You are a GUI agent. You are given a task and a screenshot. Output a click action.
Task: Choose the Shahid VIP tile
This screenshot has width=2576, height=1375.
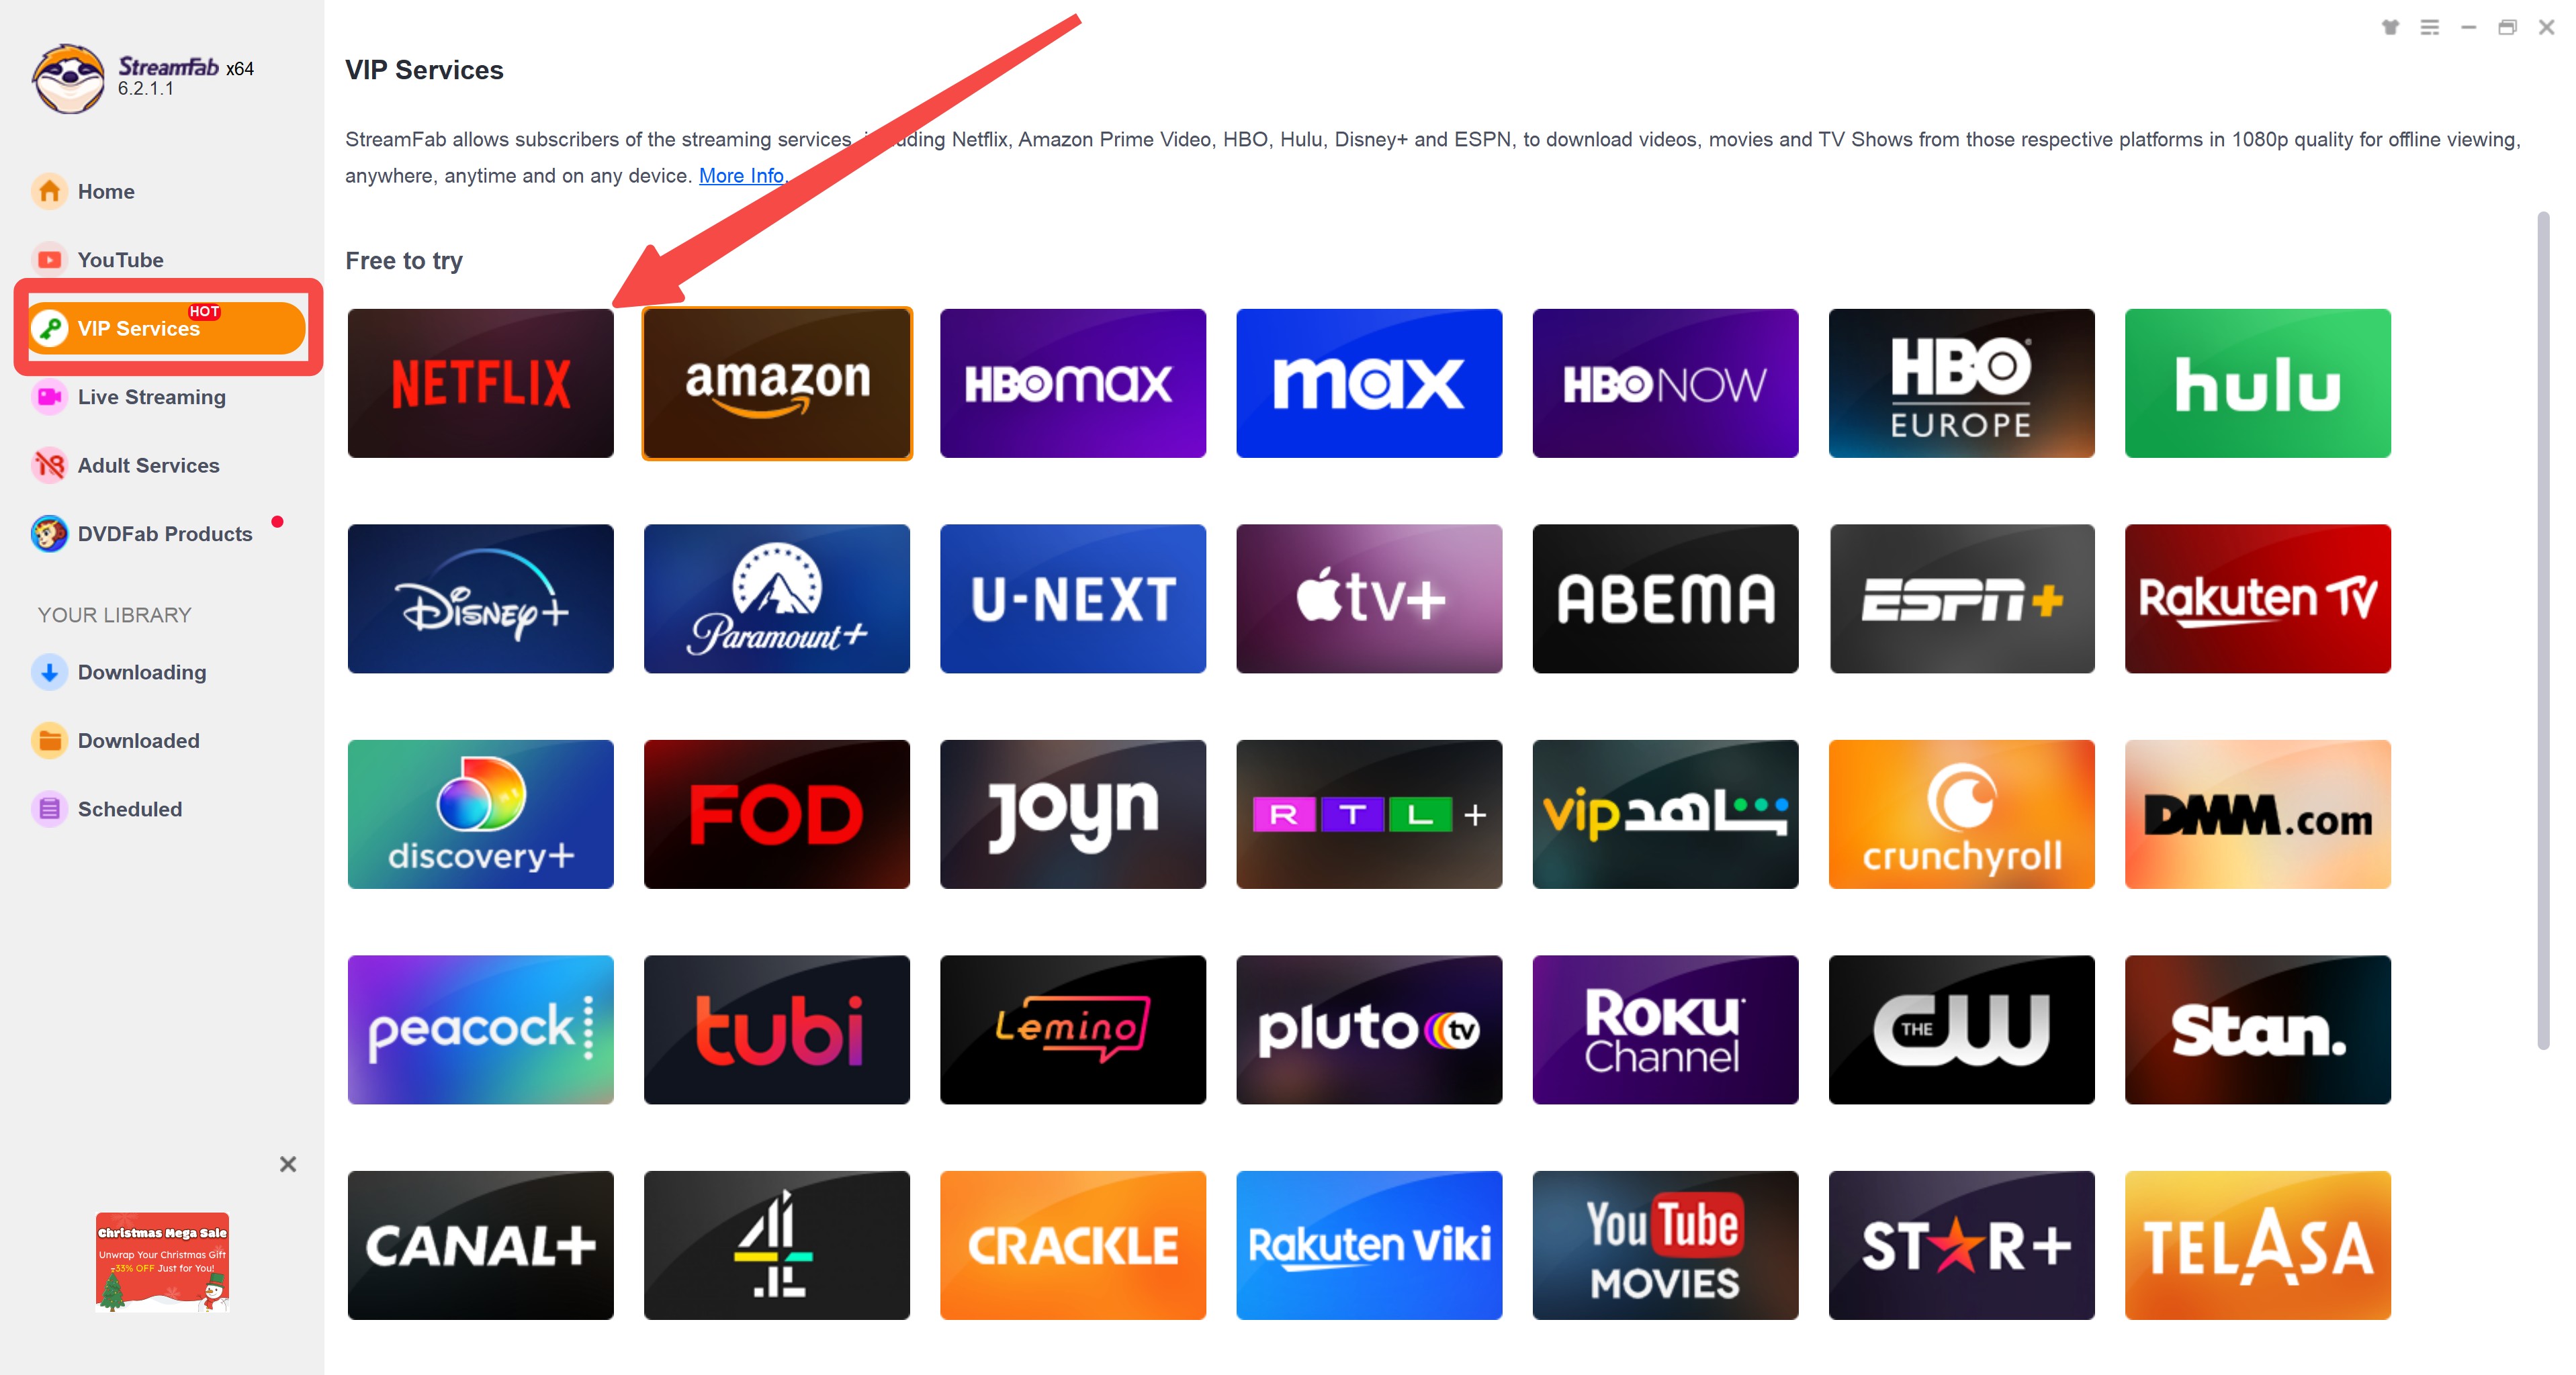[x=1665, y=814]
